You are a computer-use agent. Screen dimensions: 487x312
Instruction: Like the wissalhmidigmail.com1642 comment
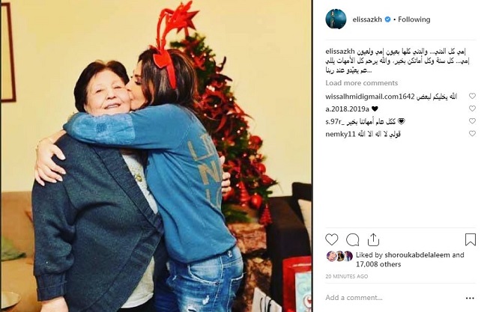(x=472, y=96)
